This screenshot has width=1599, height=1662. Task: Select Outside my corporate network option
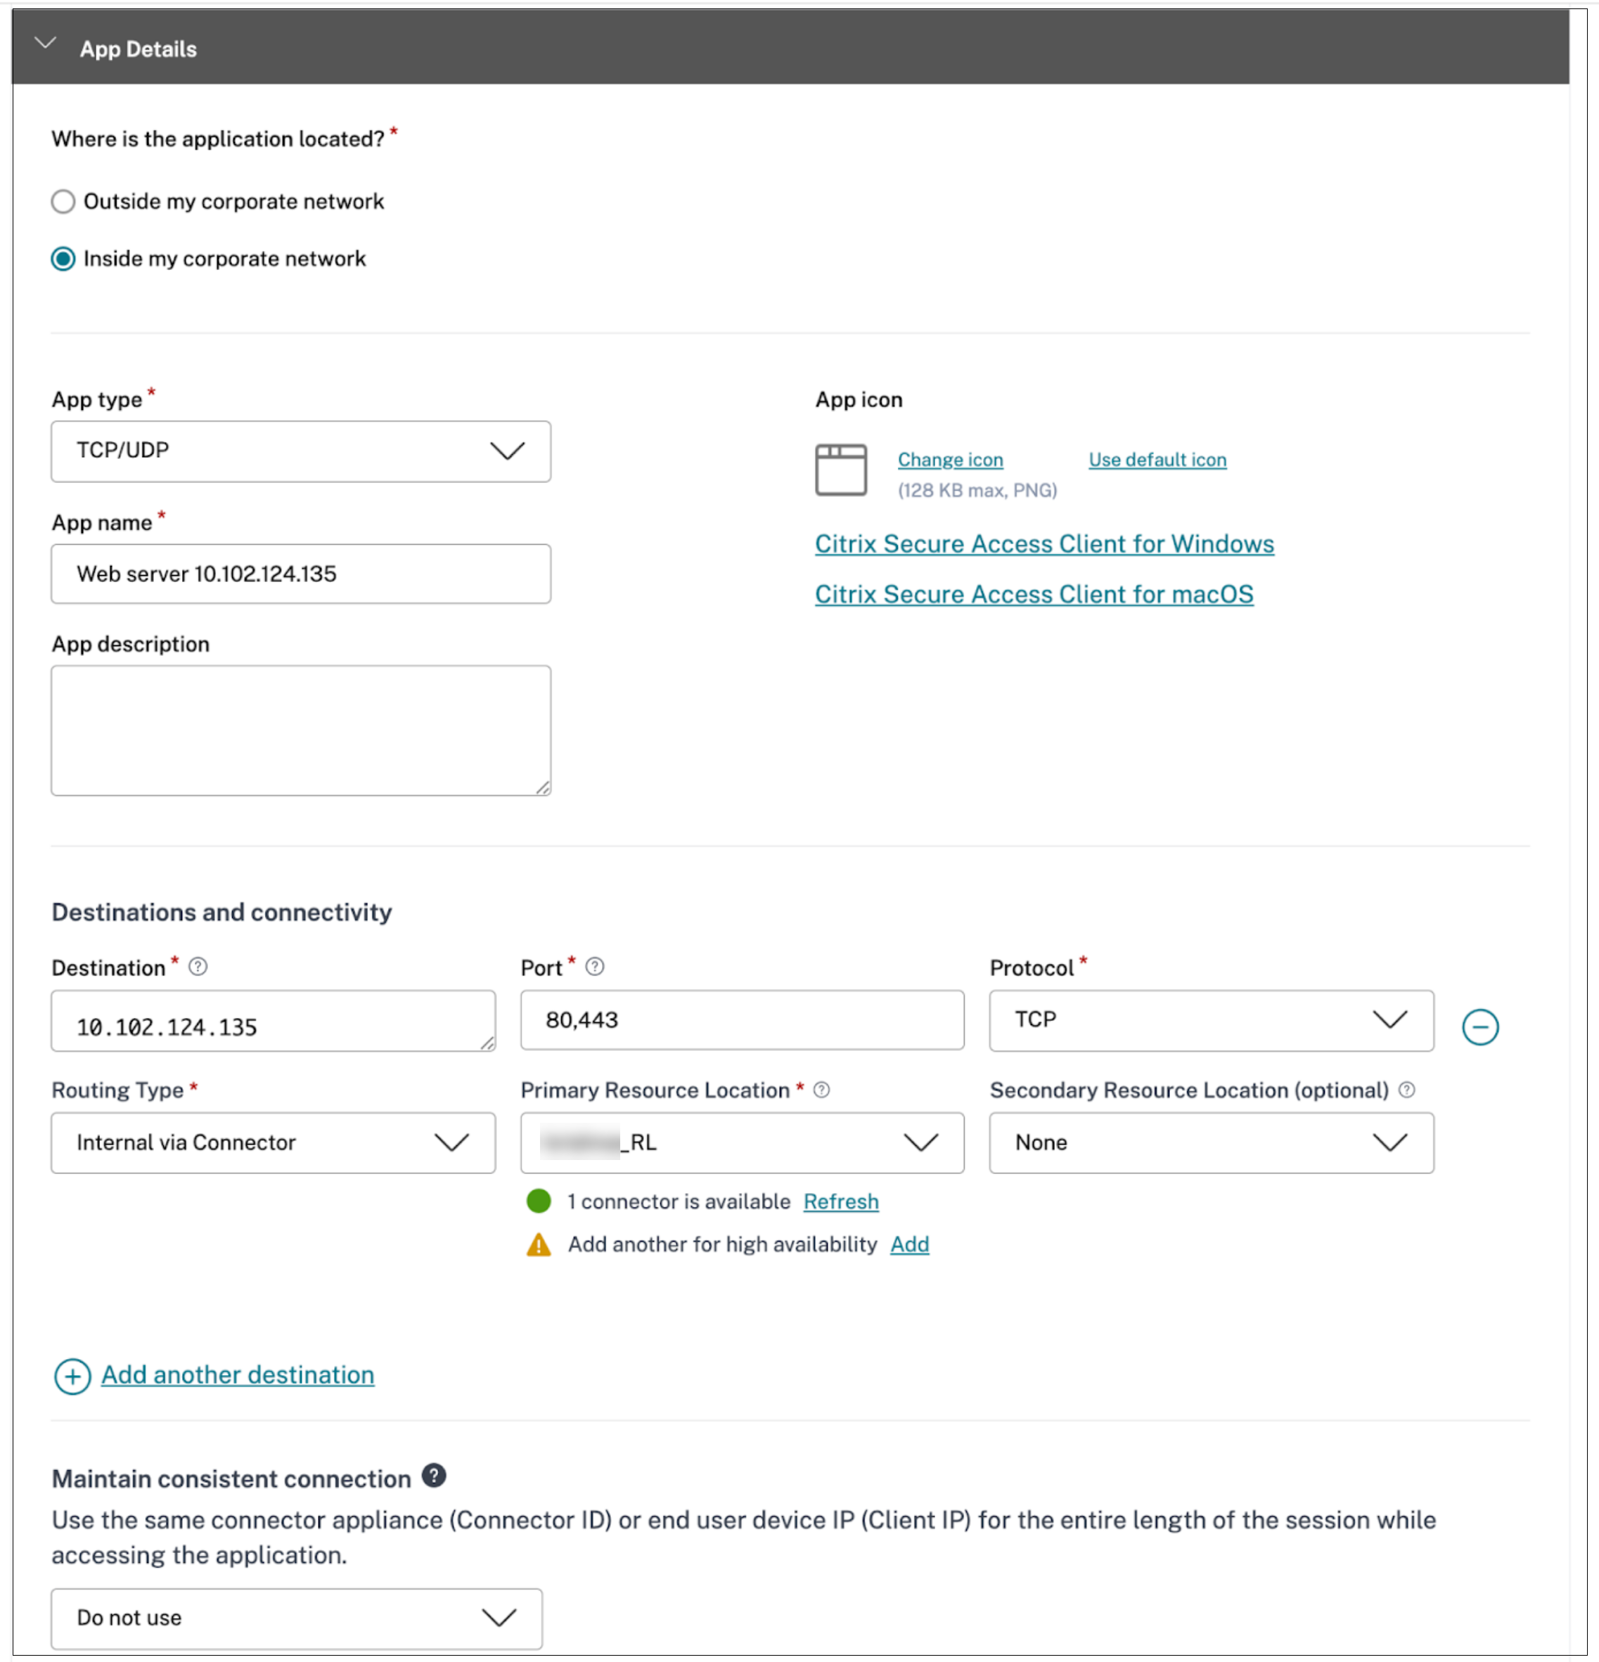63,202
